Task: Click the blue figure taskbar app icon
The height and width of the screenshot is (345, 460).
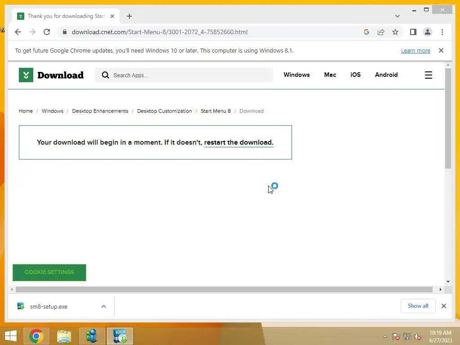Action: (x=92, y=336)
